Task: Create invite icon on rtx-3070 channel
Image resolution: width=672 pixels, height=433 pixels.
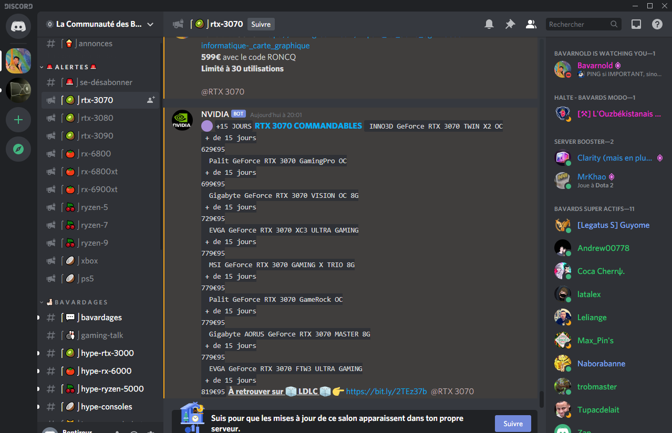Action: (x=151, y=100)
